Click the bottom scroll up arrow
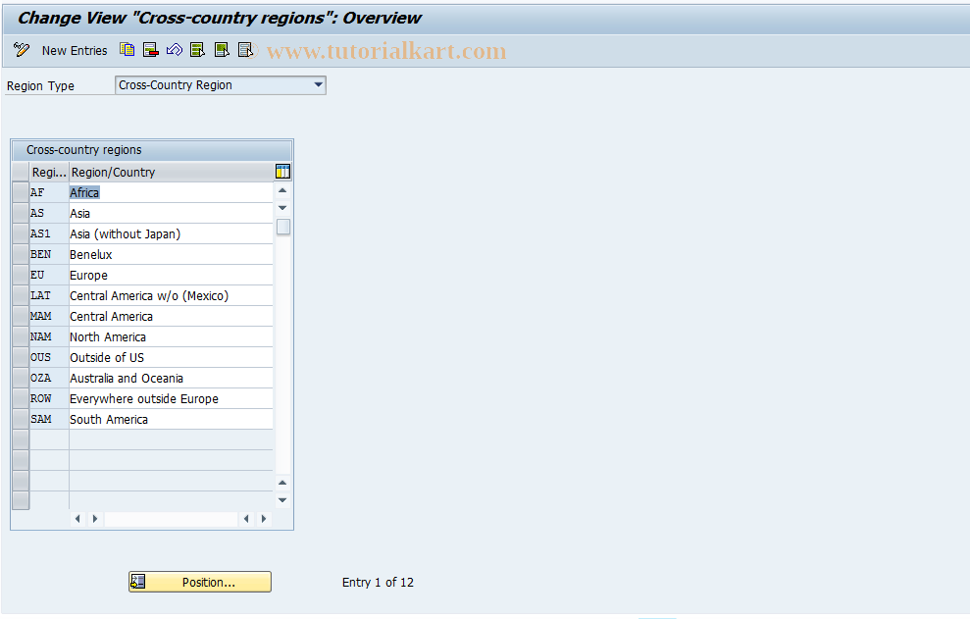 pyautogui.click(x=282, y=483)
